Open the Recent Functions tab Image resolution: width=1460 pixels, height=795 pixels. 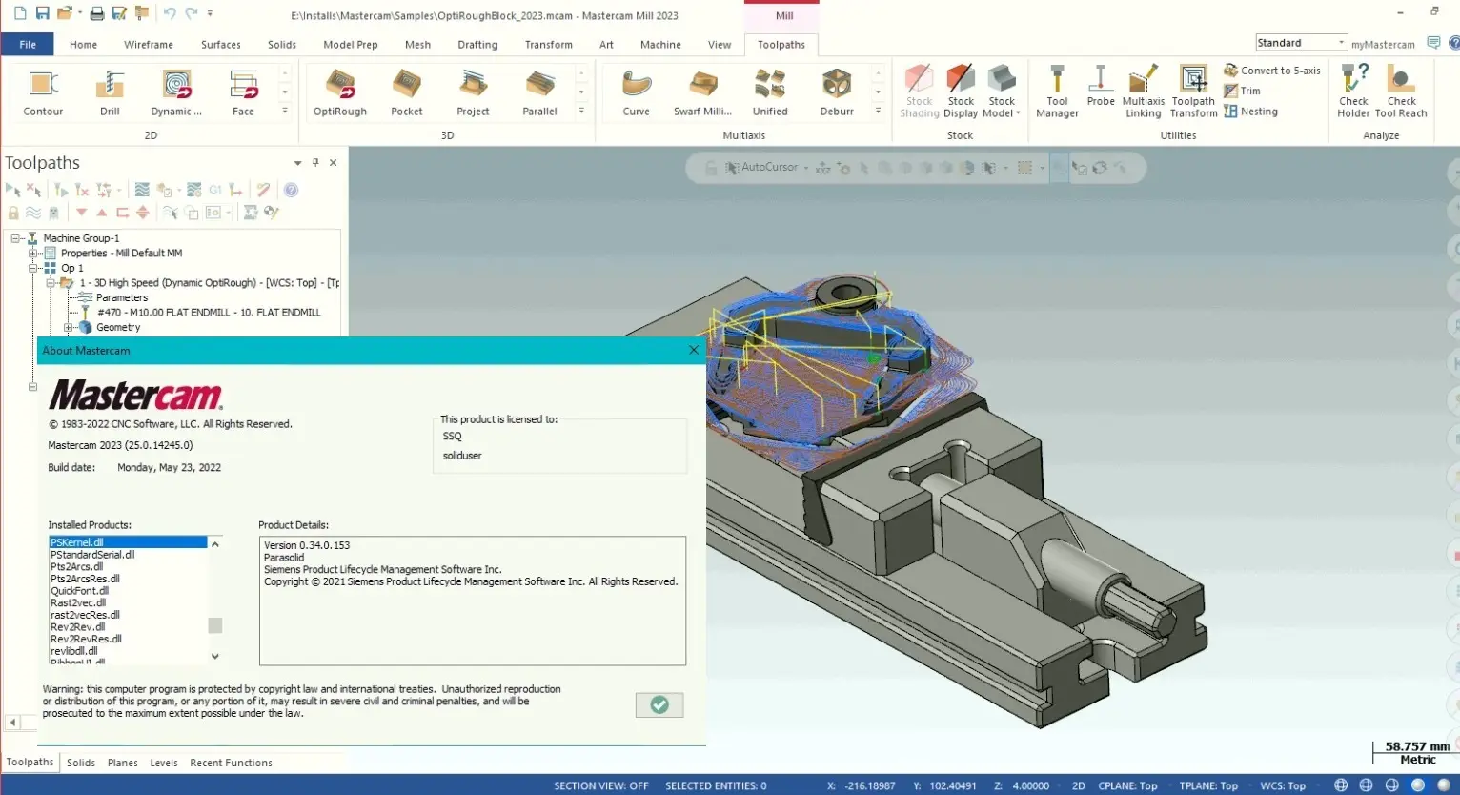(231, 763)
